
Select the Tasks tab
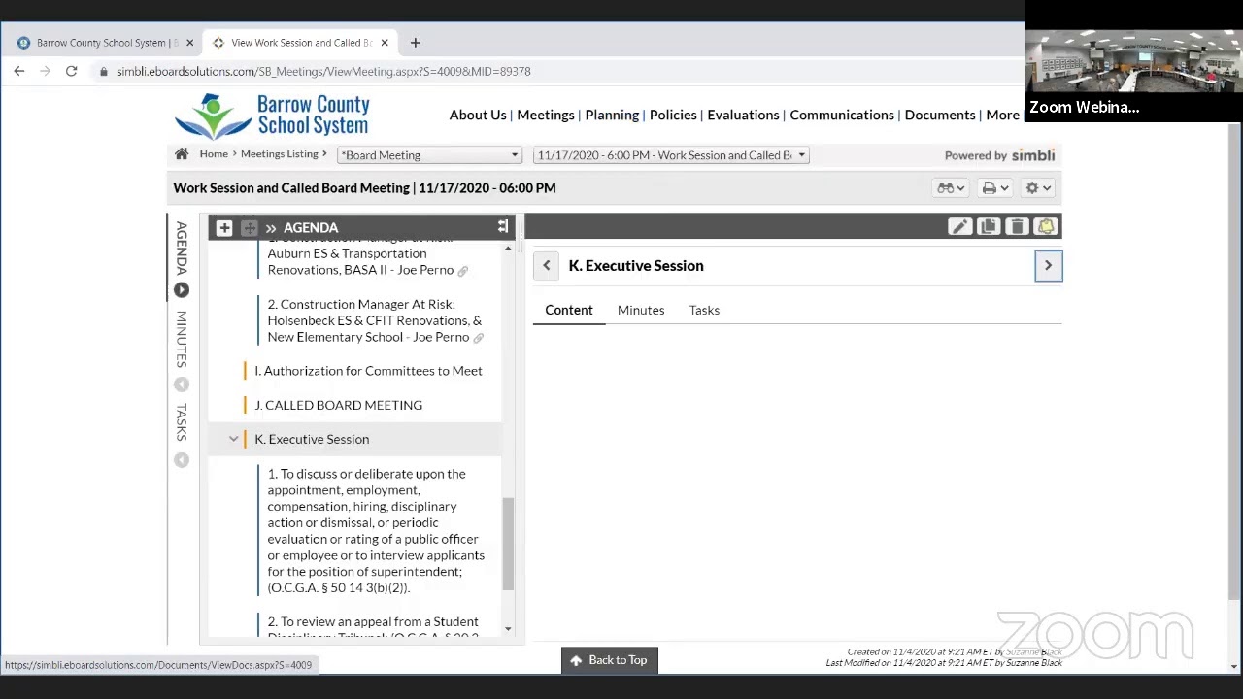pos(704,310)
